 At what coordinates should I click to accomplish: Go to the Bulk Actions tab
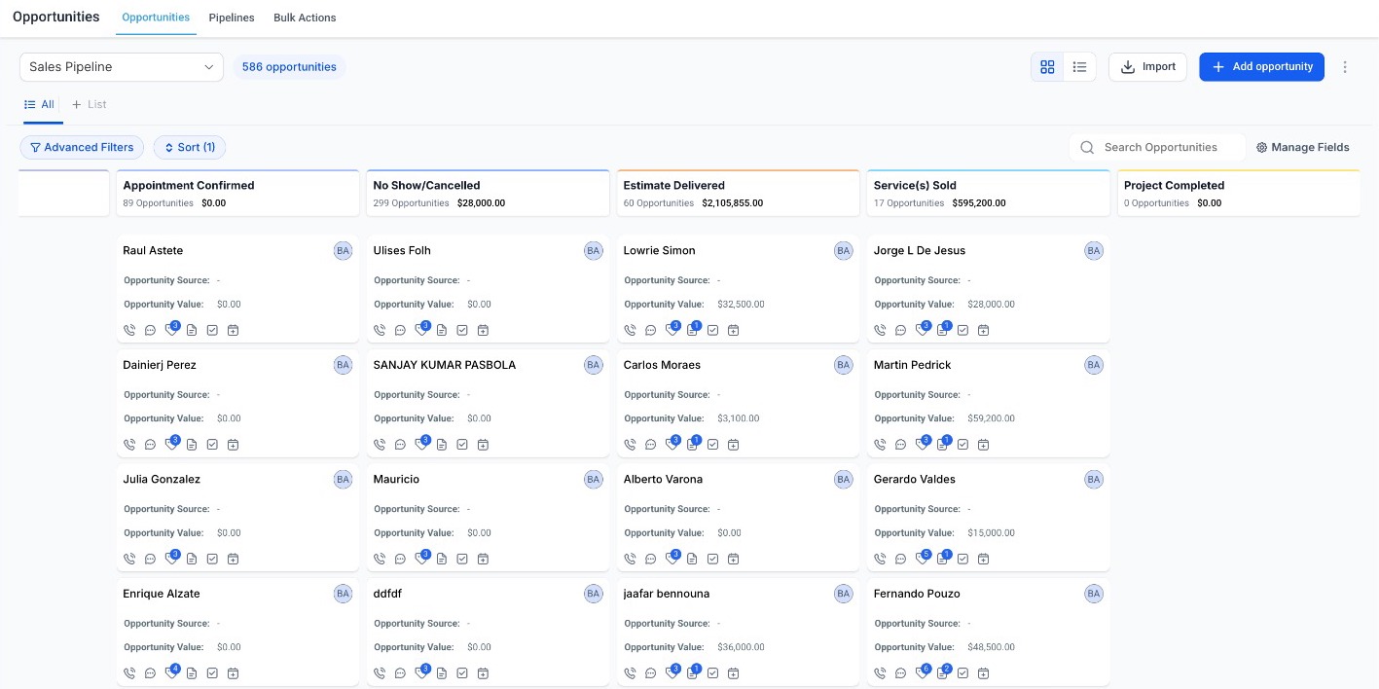click(x=305, y=18)
